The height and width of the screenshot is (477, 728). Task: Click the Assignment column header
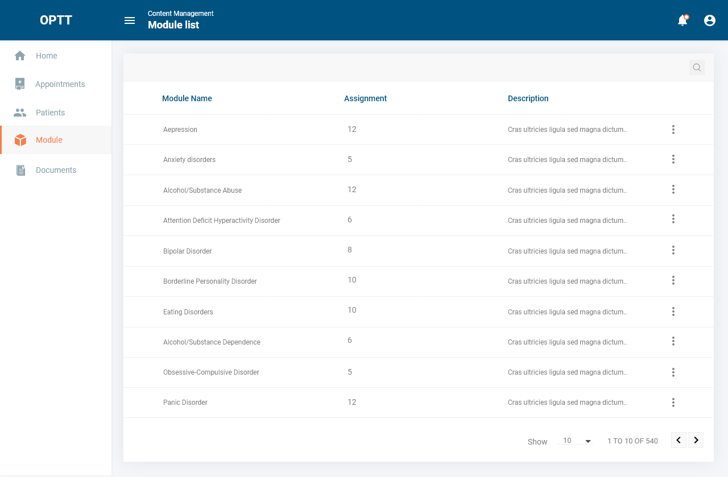click(x=365, y=98)
